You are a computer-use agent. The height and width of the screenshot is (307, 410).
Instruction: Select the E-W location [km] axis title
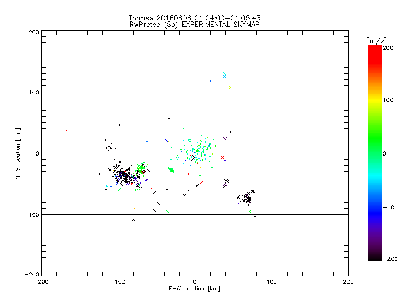(x=194, y=289)
